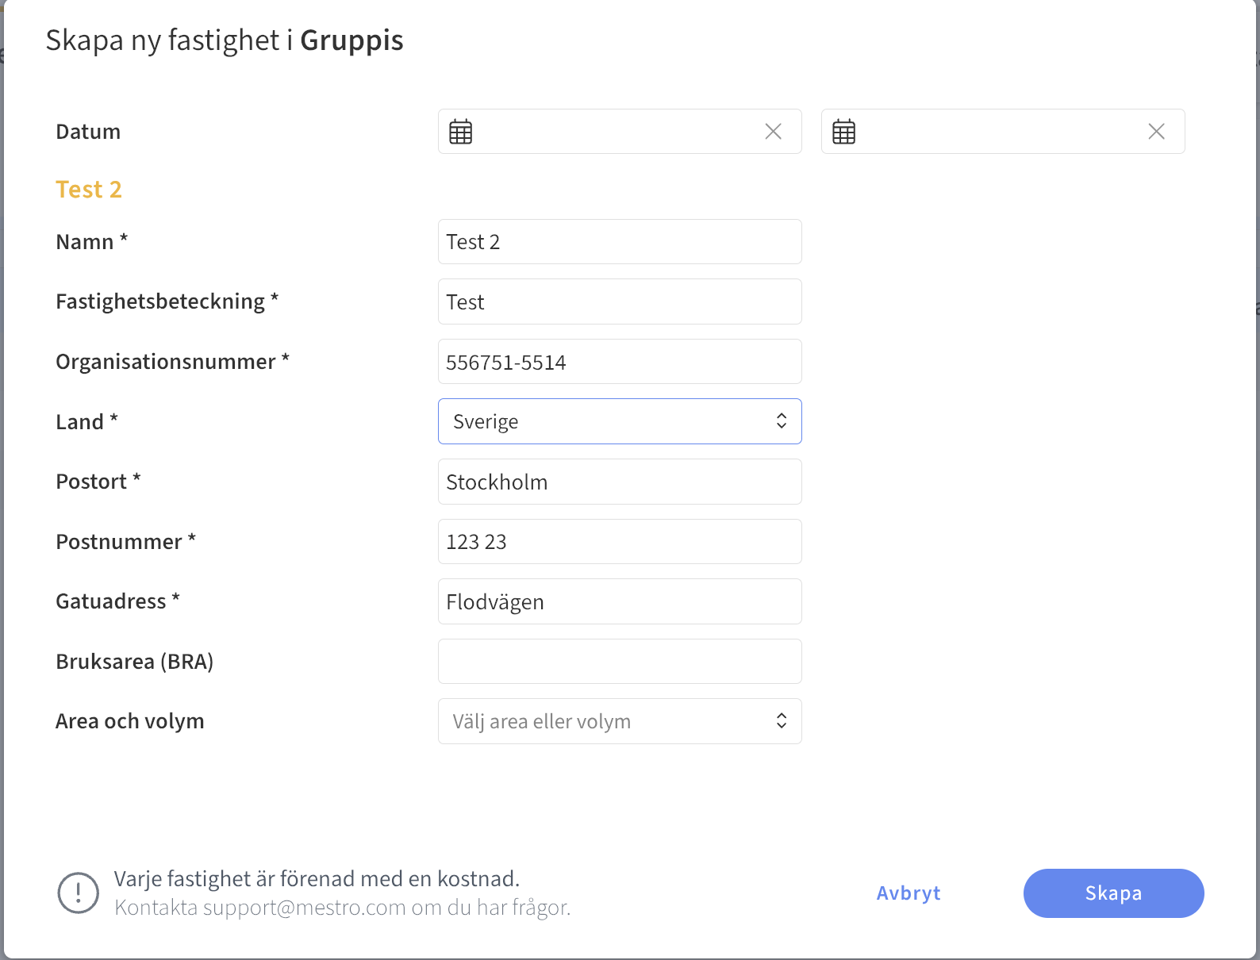Screen dimensions: 1260x960
Task: Click the orange 'Test 2' section heading
Action: (89, 190)
